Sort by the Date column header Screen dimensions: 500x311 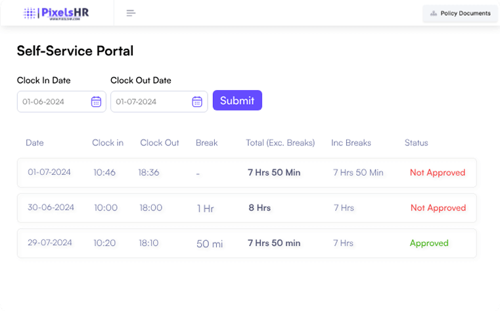[x=35, y=143]
